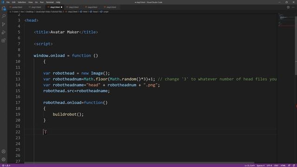Click the 'Avatar Maker' title text
This screenshot has height=167, width=297.
point(65,32)
